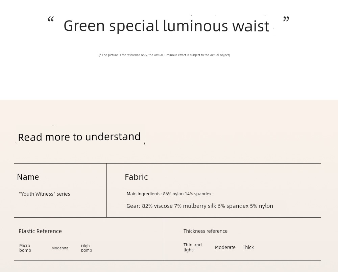Screen dimensions: 338x272
Task: Click Main ingredients 86% nylon line
Action: coord(169,194)
